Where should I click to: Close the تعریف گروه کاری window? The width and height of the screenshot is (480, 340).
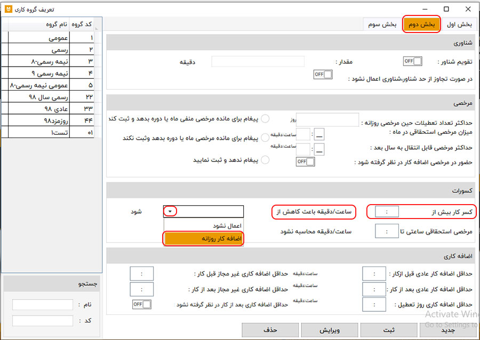pyautogui.click(x=468, y=9)
